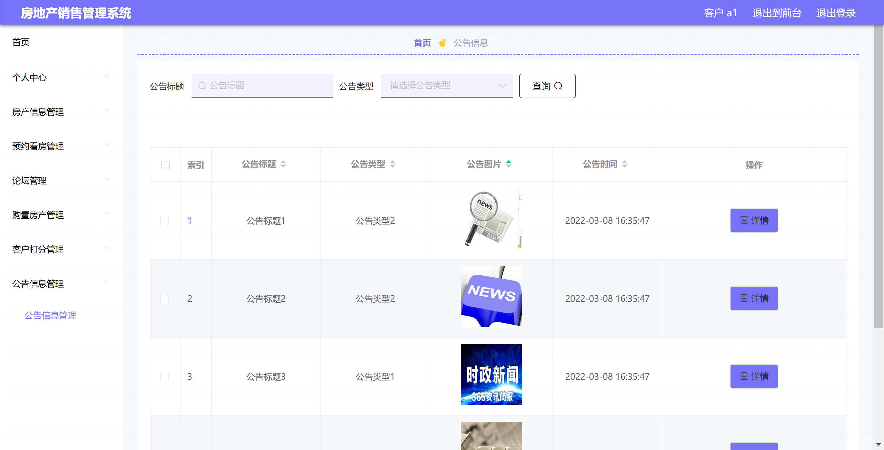Click the peace-hand breadcrumb separator icon

tap(442, 43)
